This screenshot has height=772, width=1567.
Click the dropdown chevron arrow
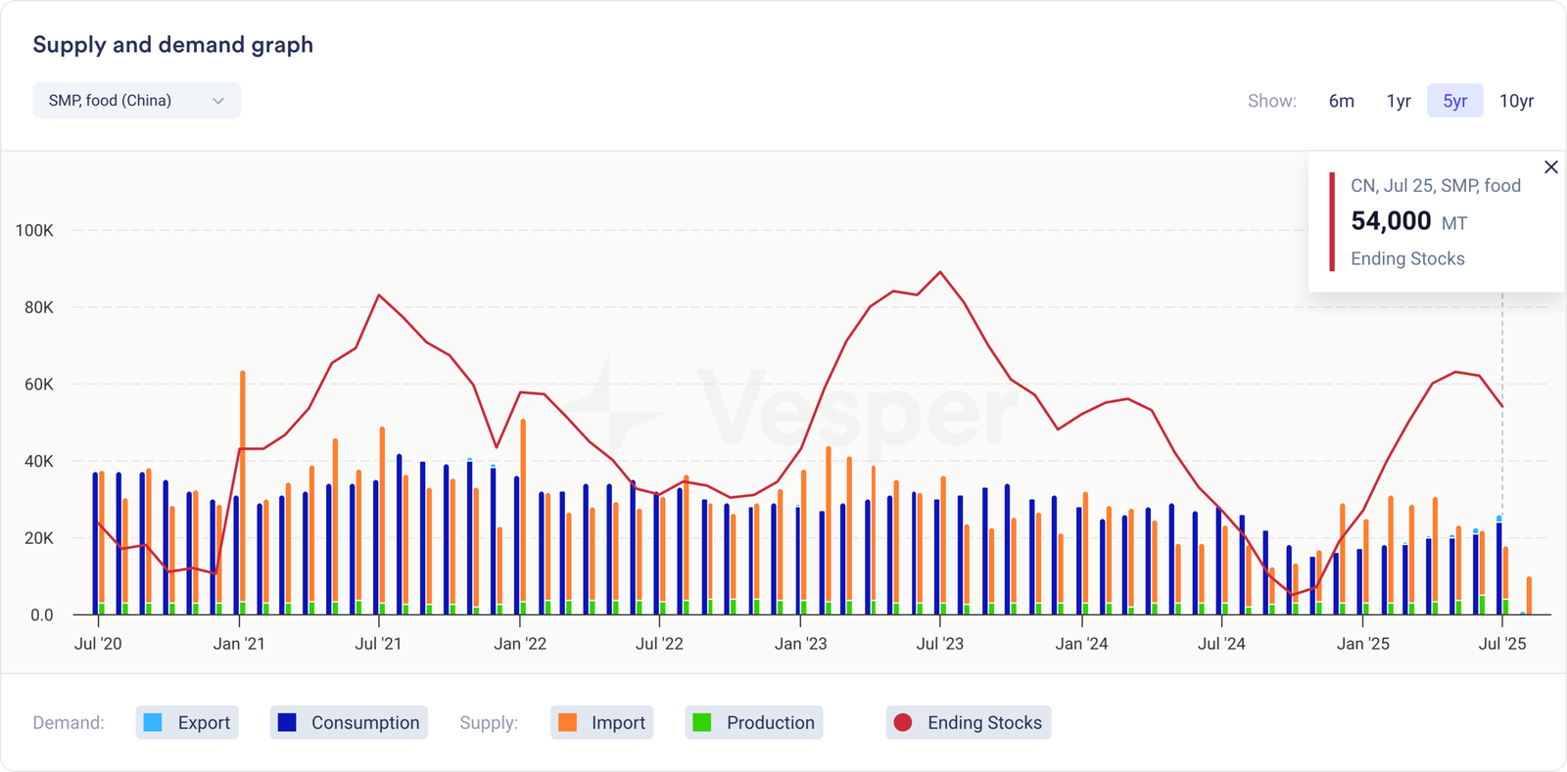[x=218, y=101]
